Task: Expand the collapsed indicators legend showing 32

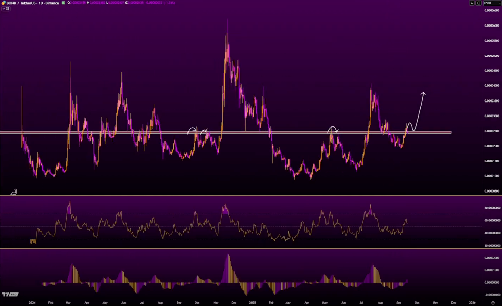Action: point(6,8)
